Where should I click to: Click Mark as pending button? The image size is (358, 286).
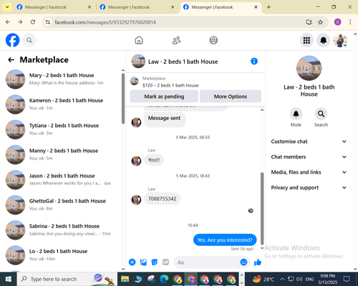click(164, 97)
